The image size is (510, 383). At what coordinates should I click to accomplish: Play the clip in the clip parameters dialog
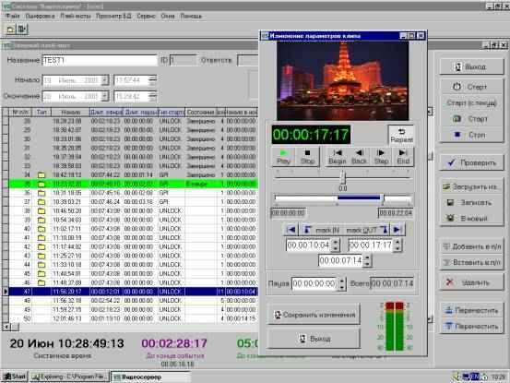coord(283,157)
